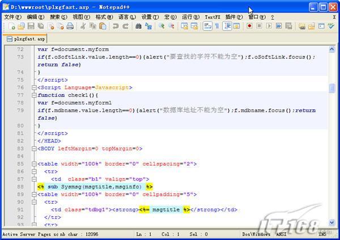Click the Zoom Out magnifier icon

pos(171,26)
